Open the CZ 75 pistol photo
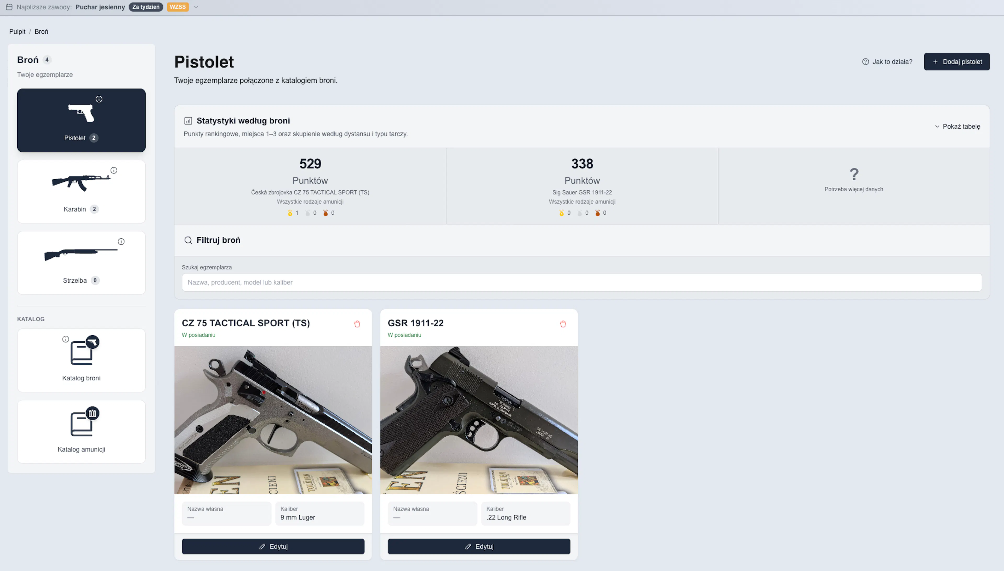Image resolution: width=1004 pixels, height=571 pixels. pyautogui.click(x=273, y=420)
